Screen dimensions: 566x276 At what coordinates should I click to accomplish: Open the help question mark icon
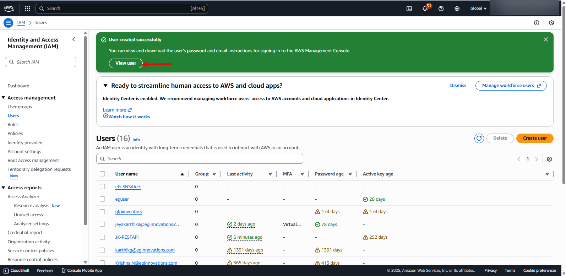coord(441,9)
